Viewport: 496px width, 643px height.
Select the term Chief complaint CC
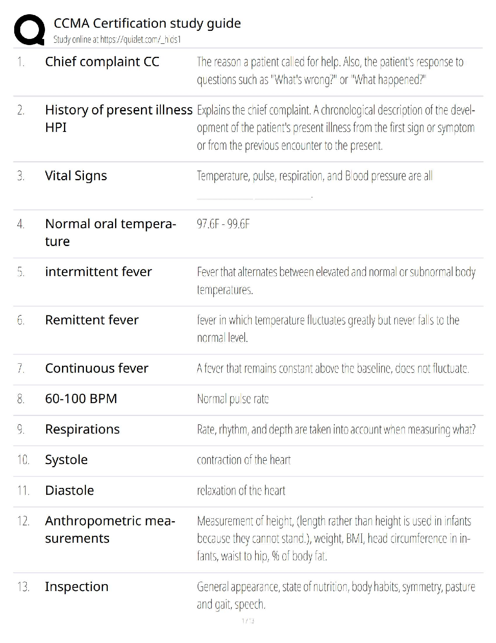point(102,62)
